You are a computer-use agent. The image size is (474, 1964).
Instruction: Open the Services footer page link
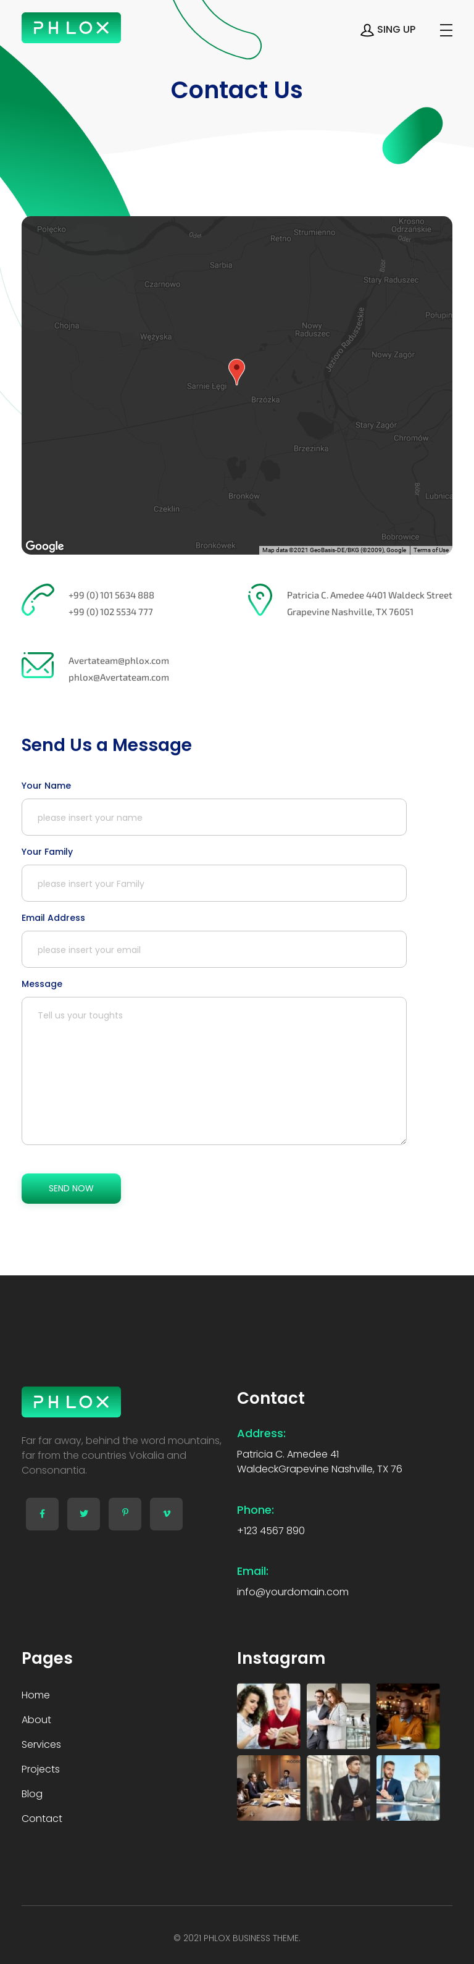41,1744
